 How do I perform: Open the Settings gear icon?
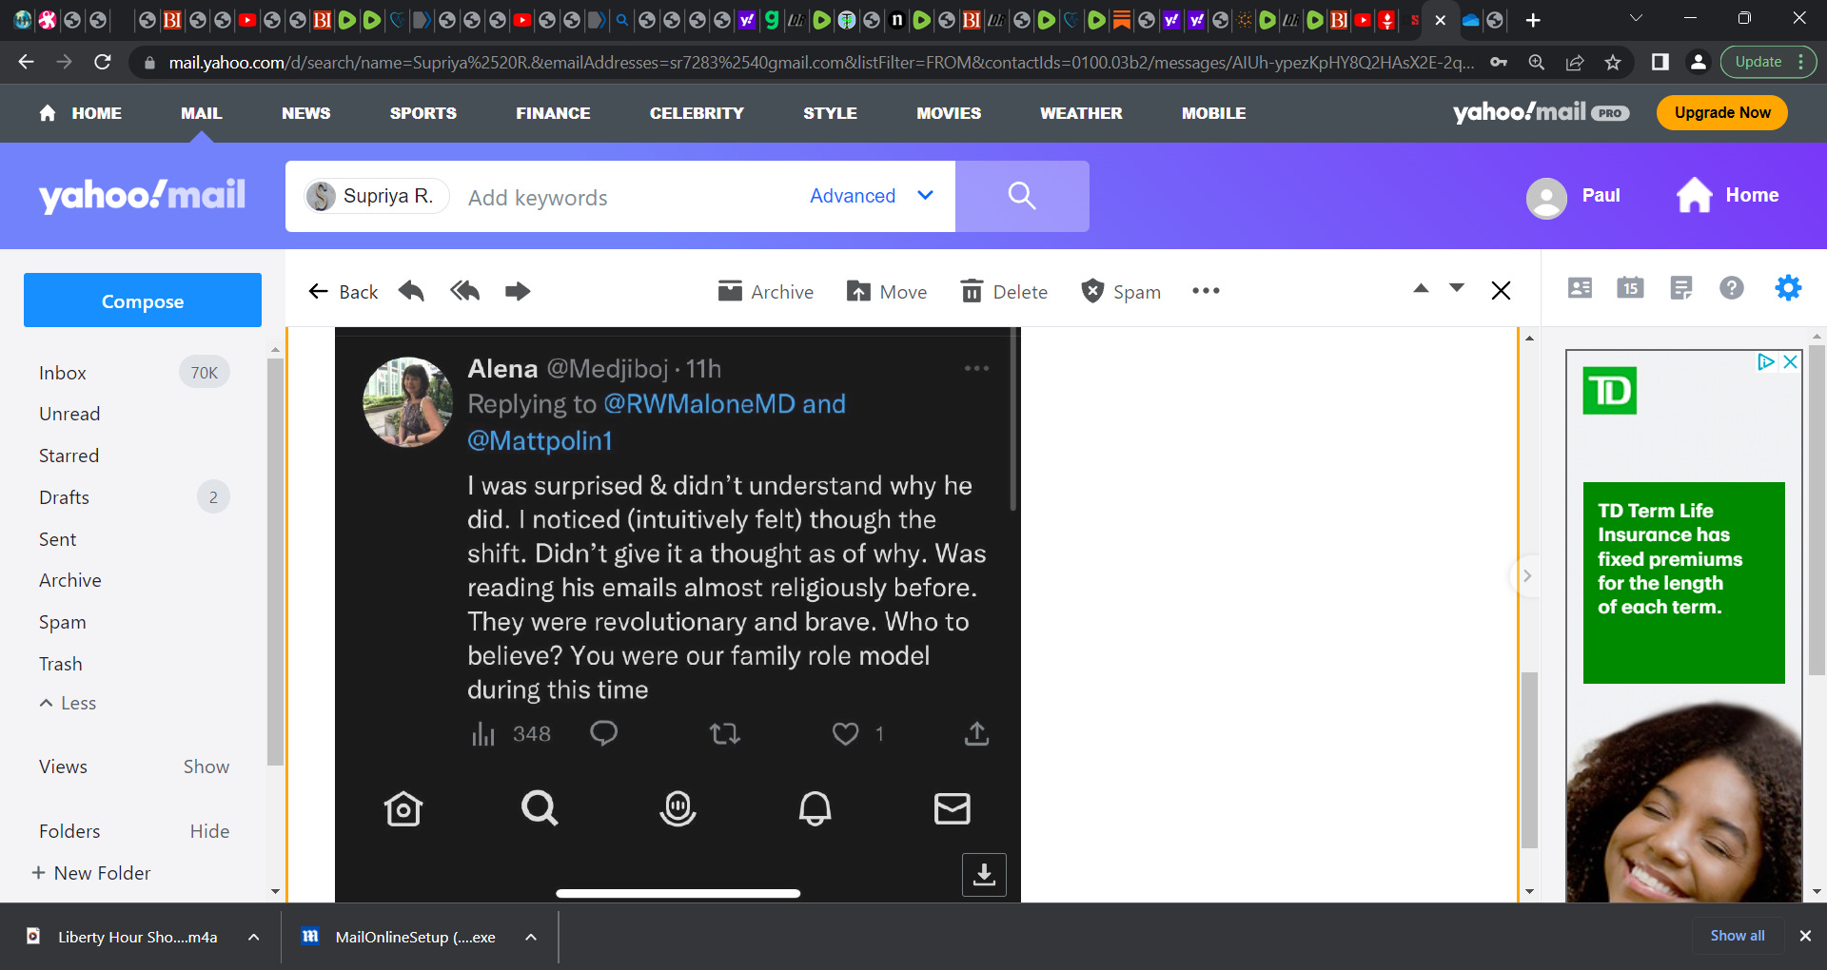(1788, 288)
